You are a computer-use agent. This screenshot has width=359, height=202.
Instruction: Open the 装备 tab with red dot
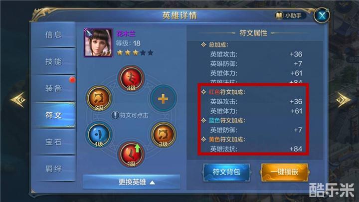(x=53, y=88)
